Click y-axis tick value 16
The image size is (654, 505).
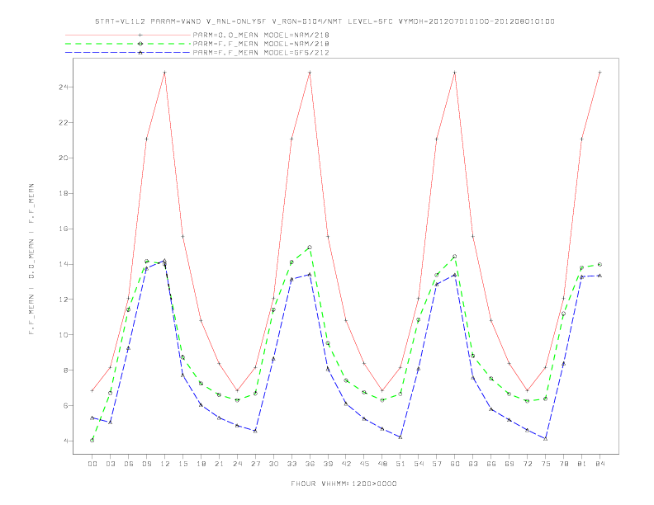click(x=64, y=229)
